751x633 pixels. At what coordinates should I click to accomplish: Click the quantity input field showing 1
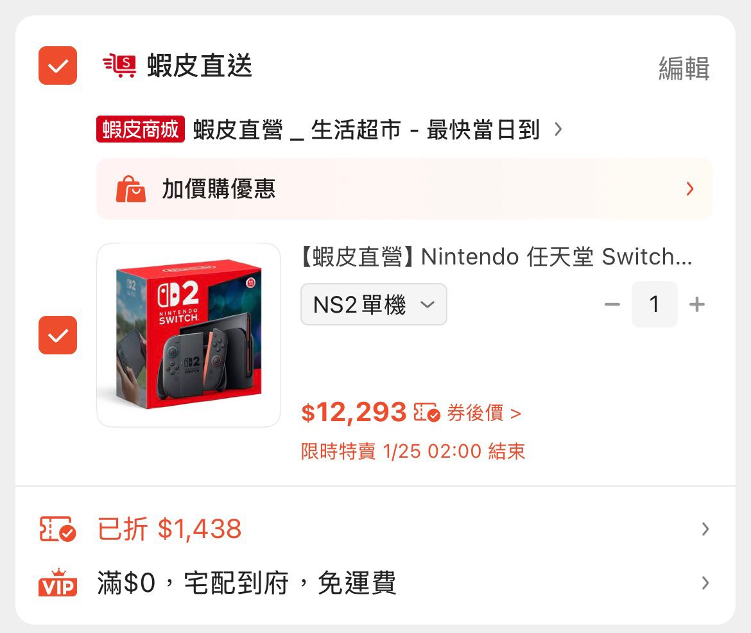[x=654, y=304]
